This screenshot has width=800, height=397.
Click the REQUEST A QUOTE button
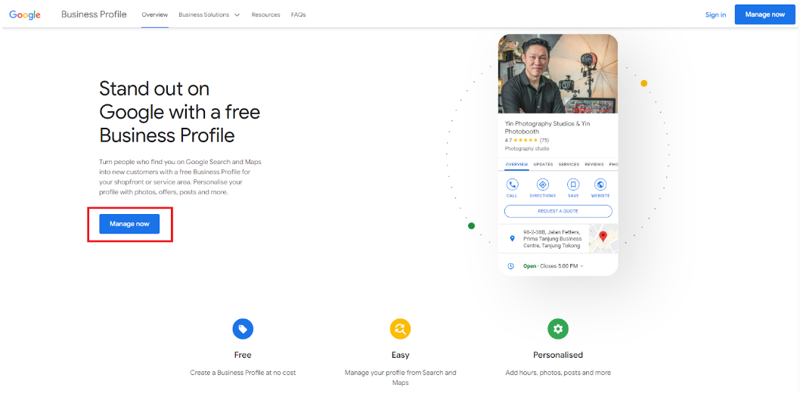[558, 211]
